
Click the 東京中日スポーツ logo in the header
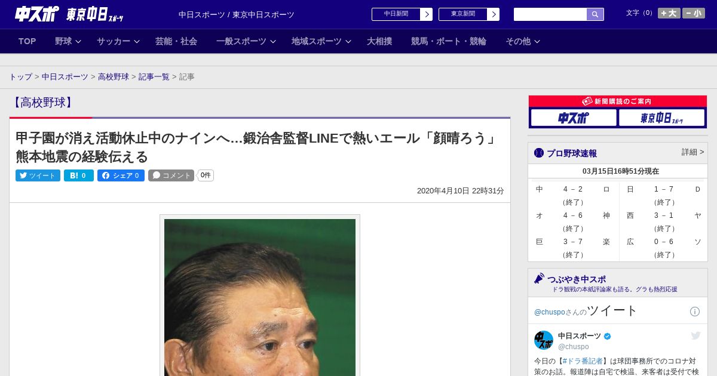[x=94, y=14]
